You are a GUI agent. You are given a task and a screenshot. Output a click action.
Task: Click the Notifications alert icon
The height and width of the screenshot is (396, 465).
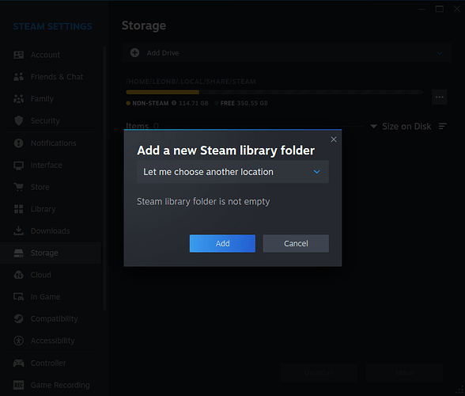coord(19,143)
